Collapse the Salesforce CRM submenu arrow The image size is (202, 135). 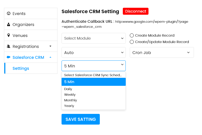coord(50,57)
